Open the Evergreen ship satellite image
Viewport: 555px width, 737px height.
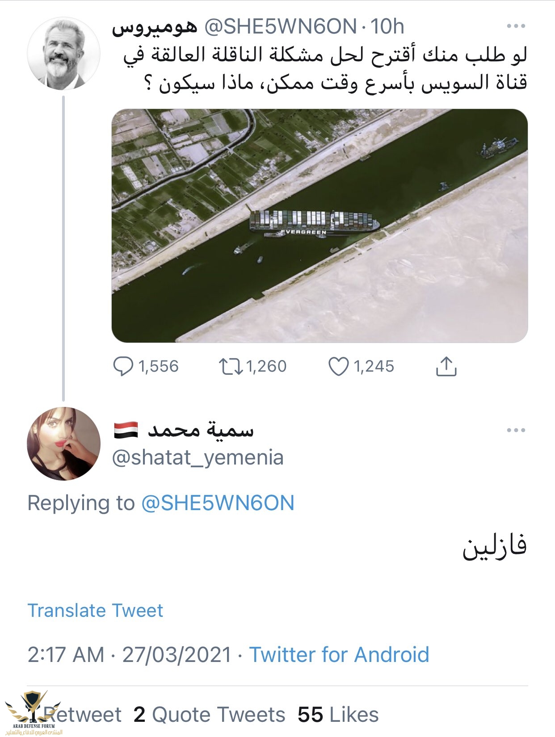pos(320,226)
